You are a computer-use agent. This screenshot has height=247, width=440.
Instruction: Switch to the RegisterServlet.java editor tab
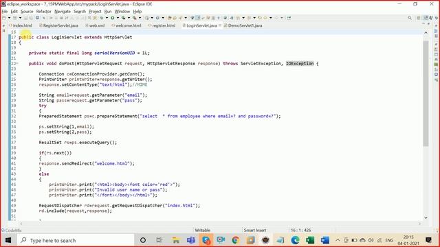click(x=58, y=25)
